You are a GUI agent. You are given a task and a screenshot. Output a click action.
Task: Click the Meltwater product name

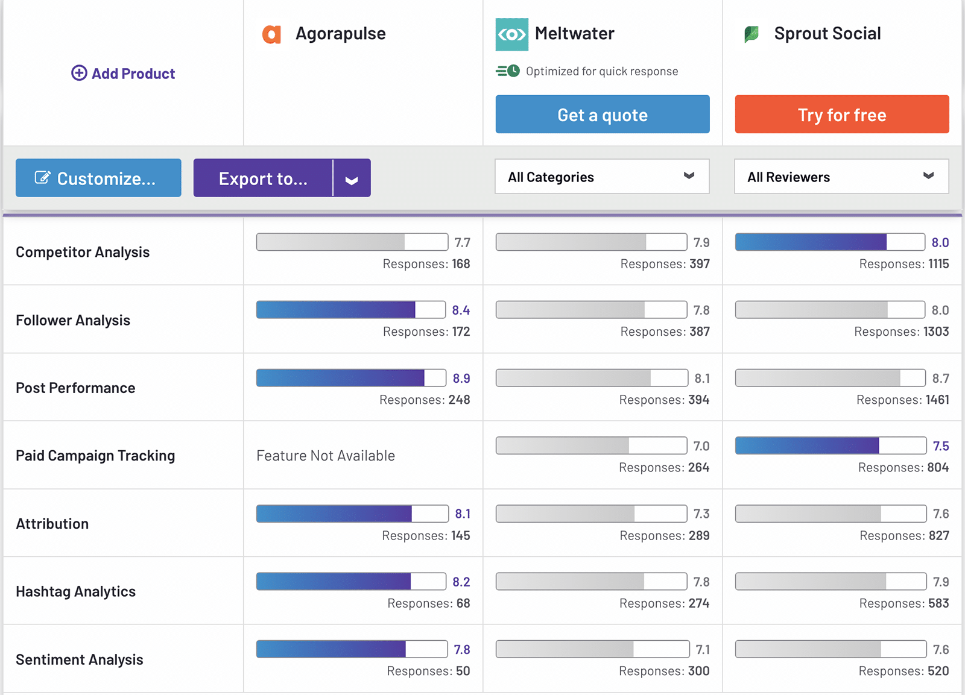[x=574, y=34]
